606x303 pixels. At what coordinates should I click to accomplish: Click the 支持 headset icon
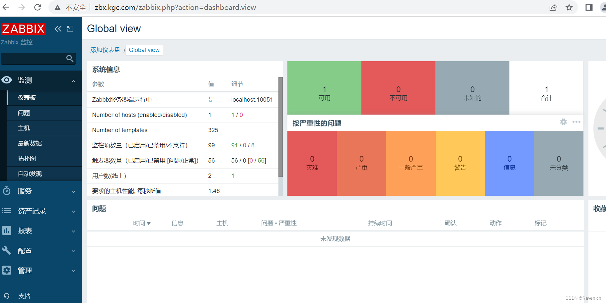[x=7, y=296]
